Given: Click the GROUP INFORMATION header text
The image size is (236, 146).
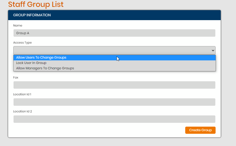Looking at the screenshot, I should tap(32, 15).
